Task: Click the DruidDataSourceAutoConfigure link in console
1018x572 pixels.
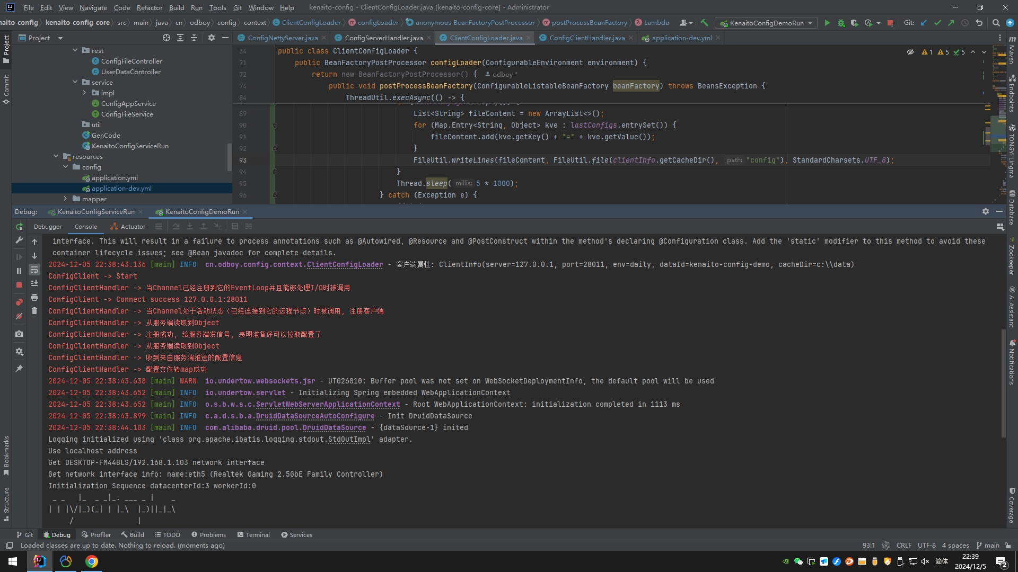Action: [315, 416]
